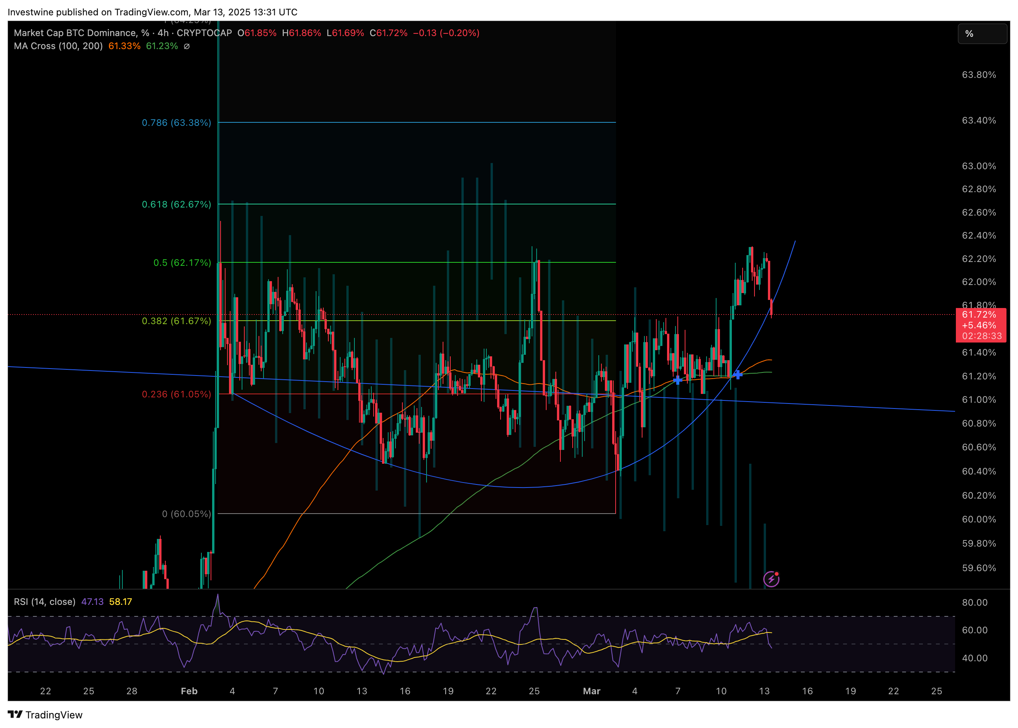Viewport: 1018px width, 728px height.
Task: Select the 0.236 (61.05%) Fibonacci label
Action: [176, 394]
